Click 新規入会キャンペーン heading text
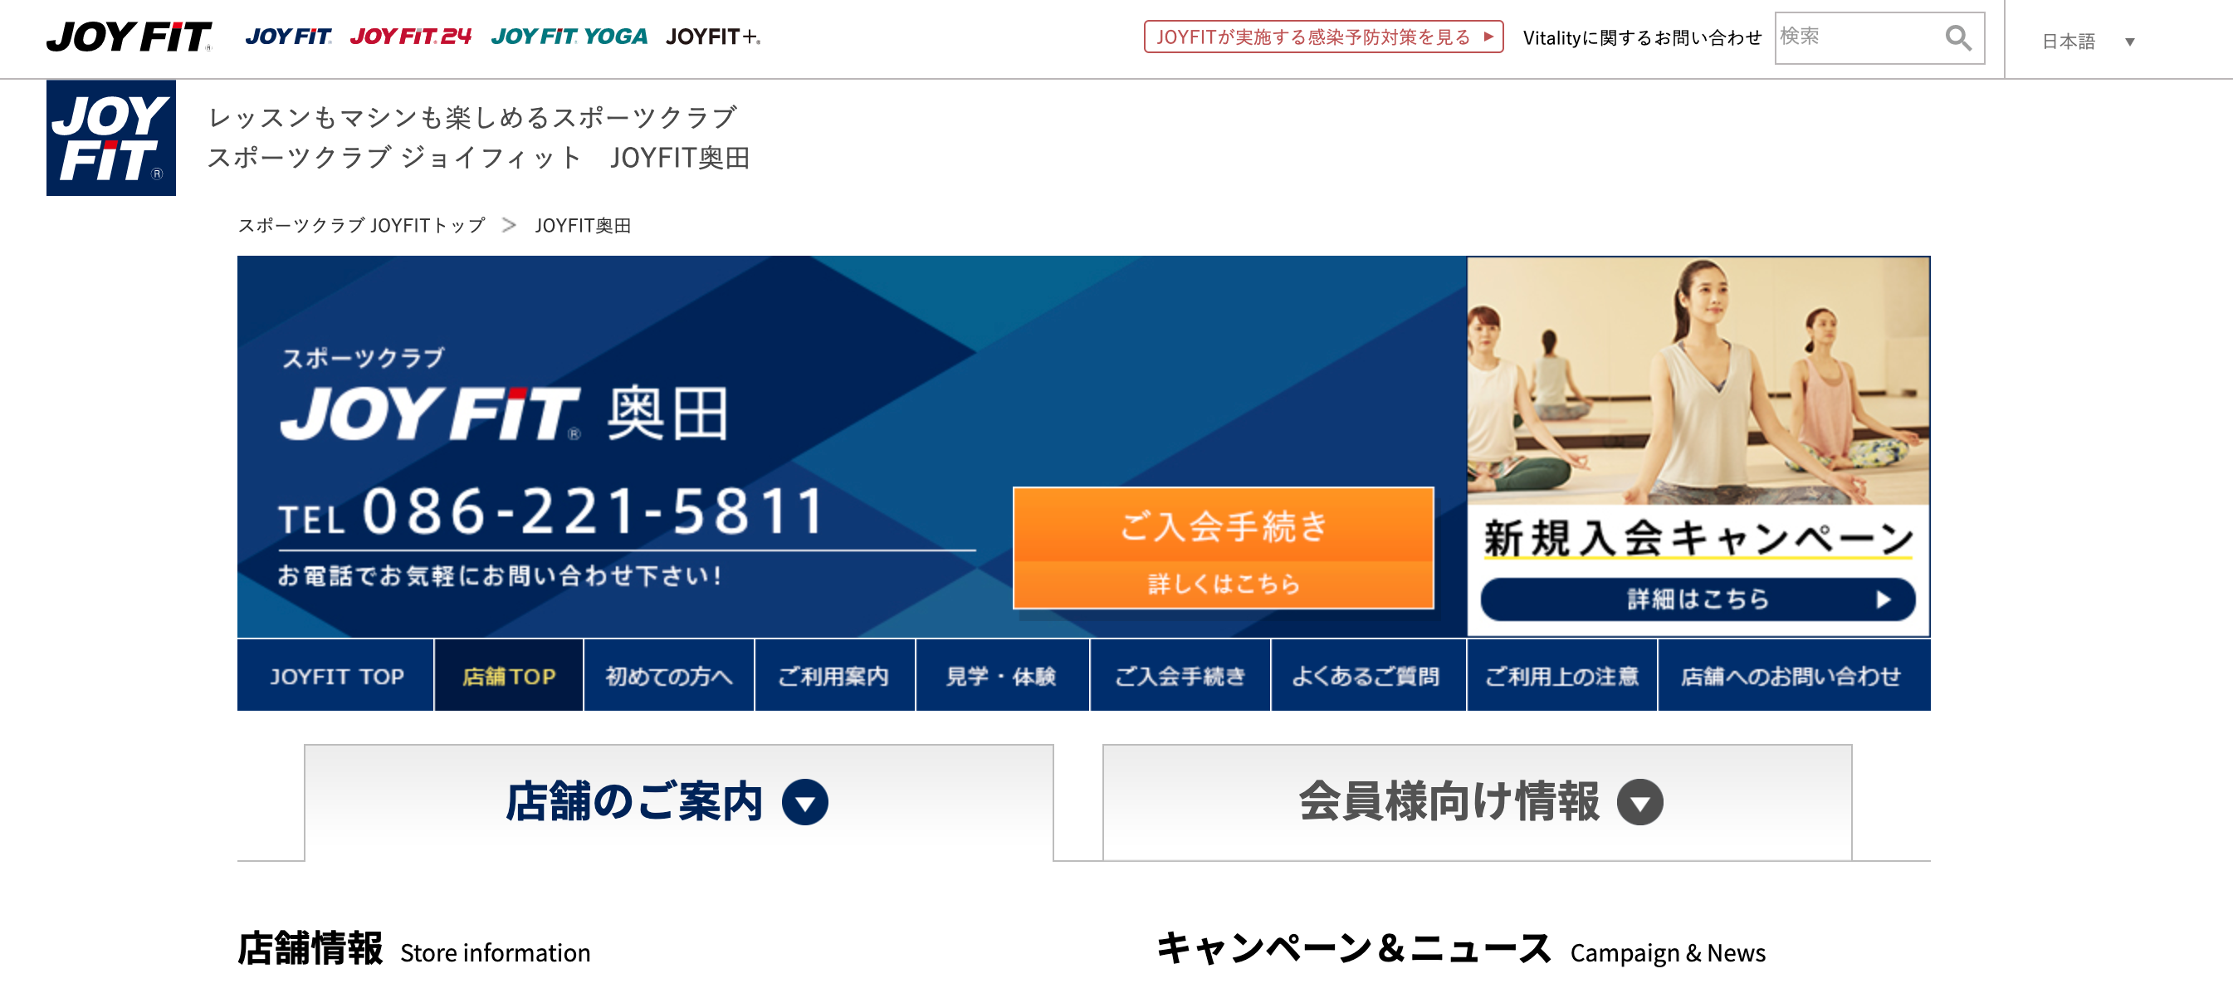 point(1698,537)
